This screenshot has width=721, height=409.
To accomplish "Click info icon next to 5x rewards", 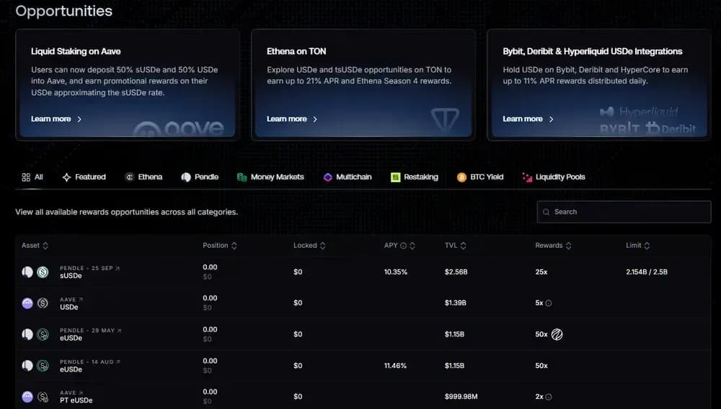I will [x=549, y=303].
